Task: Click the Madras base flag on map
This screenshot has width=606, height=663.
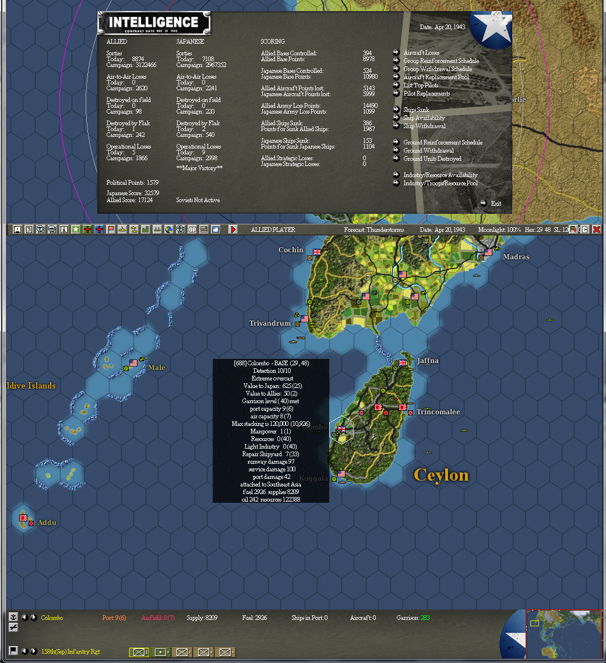Action: (x=488, y=252)
